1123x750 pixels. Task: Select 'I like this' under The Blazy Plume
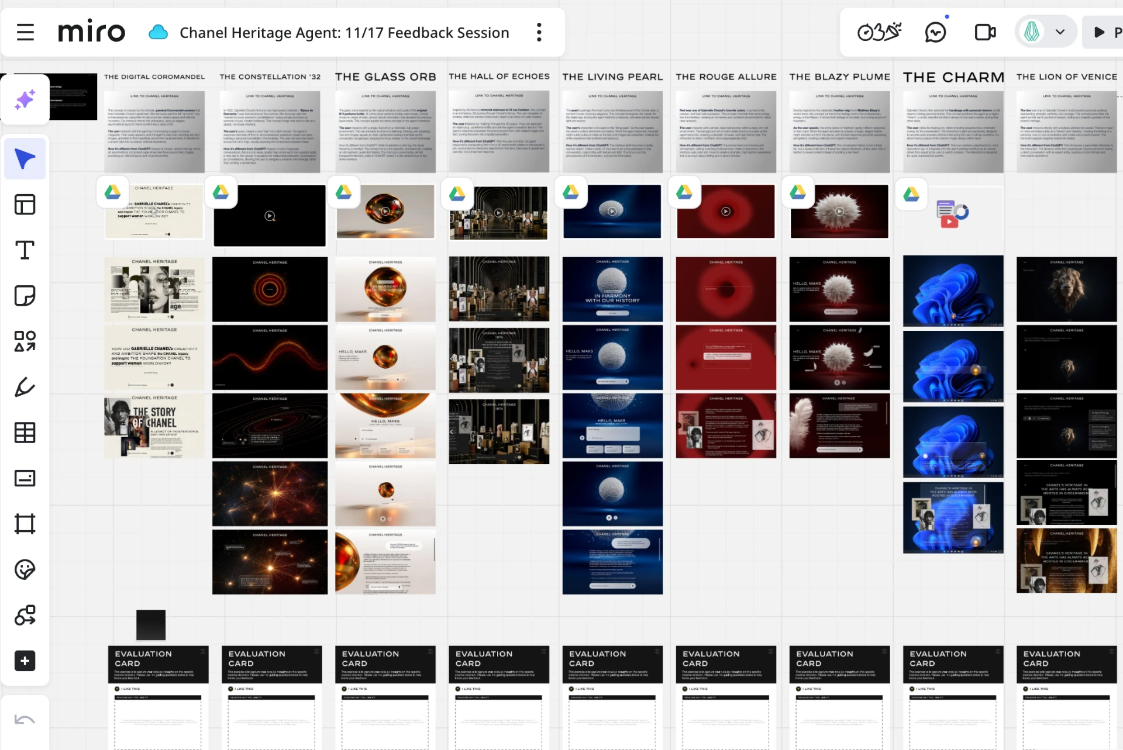click(808, 689)
